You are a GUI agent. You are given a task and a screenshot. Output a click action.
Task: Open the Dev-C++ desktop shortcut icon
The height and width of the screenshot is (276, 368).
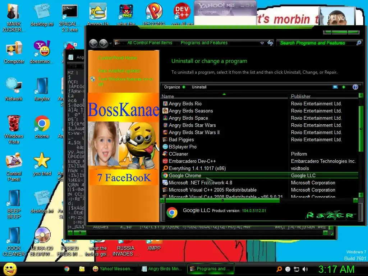click(x=182, y=14)
